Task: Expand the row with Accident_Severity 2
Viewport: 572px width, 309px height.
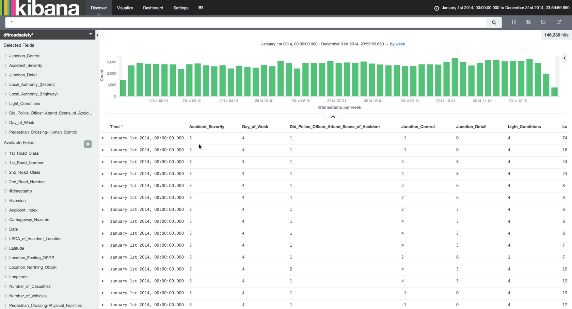Action: [x=103, y=210]
